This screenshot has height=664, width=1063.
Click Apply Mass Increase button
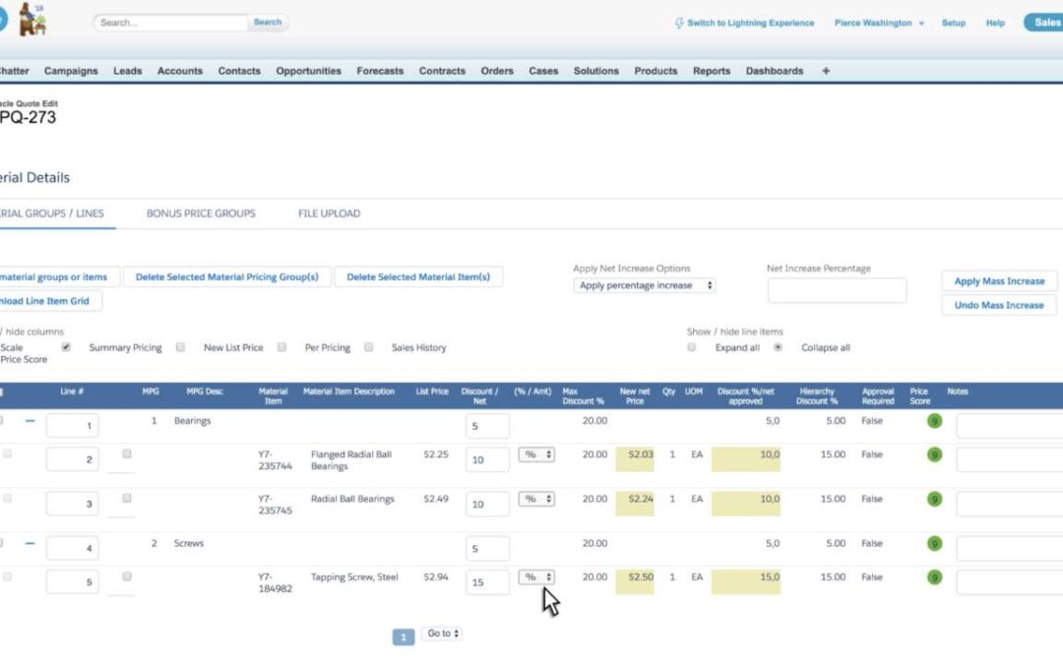(x=999, y=281)
